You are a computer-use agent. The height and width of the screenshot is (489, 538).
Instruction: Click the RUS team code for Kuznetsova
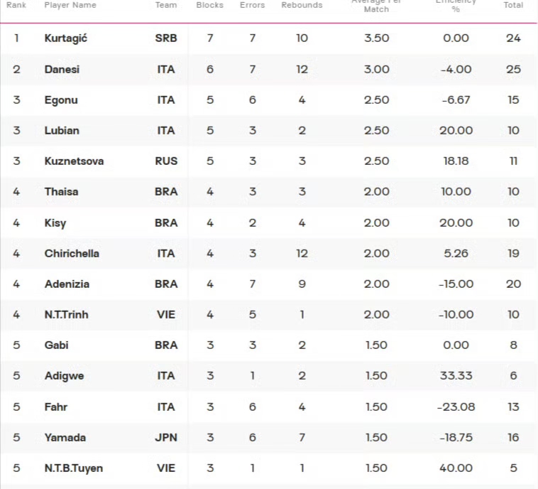166,161
